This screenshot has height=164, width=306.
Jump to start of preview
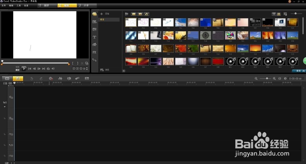point(30,69)
